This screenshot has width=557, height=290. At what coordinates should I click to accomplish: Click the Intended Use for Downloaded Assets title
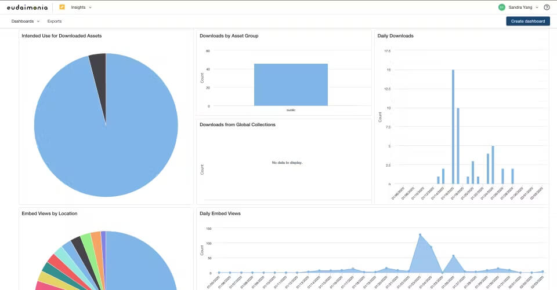[x=62, y=36]
